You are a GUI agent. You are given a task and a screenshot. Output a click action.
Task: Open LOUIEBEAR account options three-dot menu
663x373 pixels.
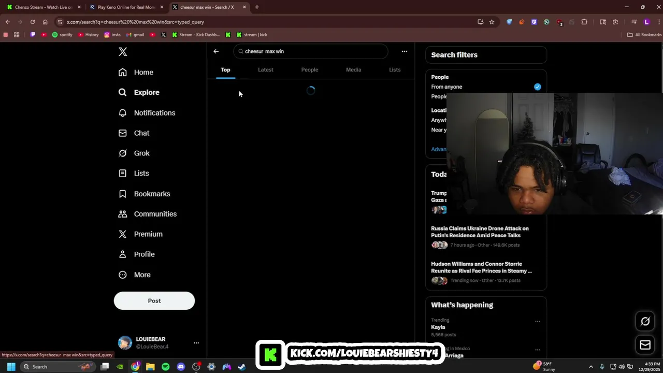196,343
